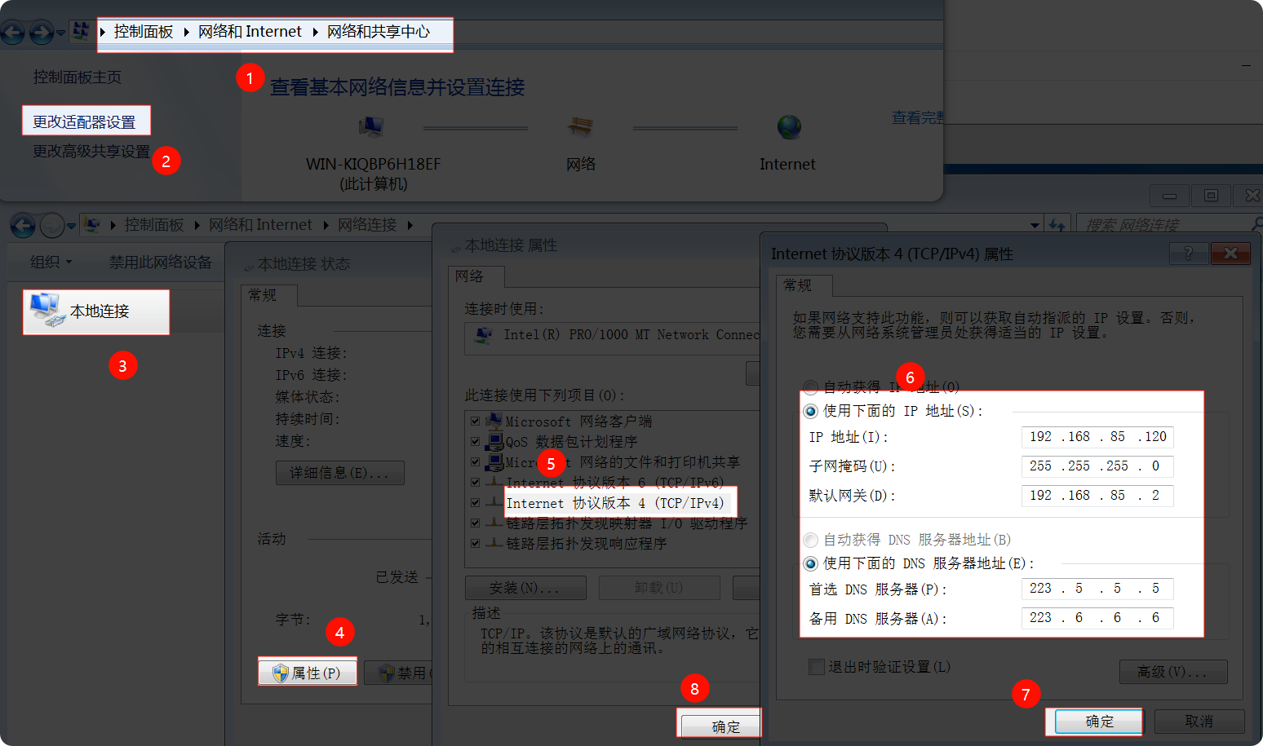Click the 属性(P) button

tap(308, 673)
